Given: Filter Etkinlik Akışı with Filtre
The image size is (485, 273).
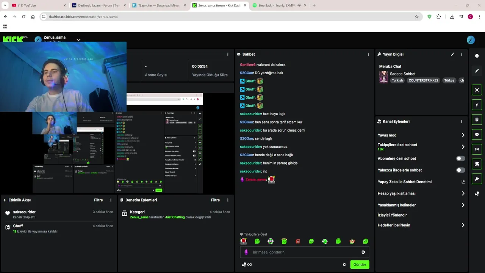Looking at the screenshot, I should (99, 200).
